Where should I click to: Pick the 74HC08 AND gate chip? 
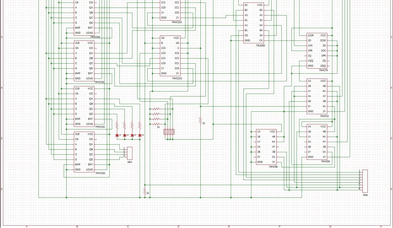266,147
